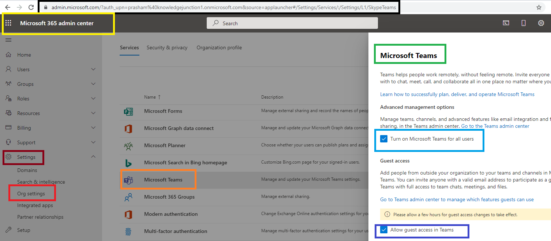Open Learn how to plan Teams link

[457, 94]
